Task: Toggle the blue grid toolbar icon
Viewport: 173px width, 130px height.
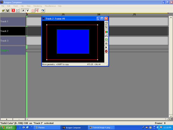Action: click(18, 11)
